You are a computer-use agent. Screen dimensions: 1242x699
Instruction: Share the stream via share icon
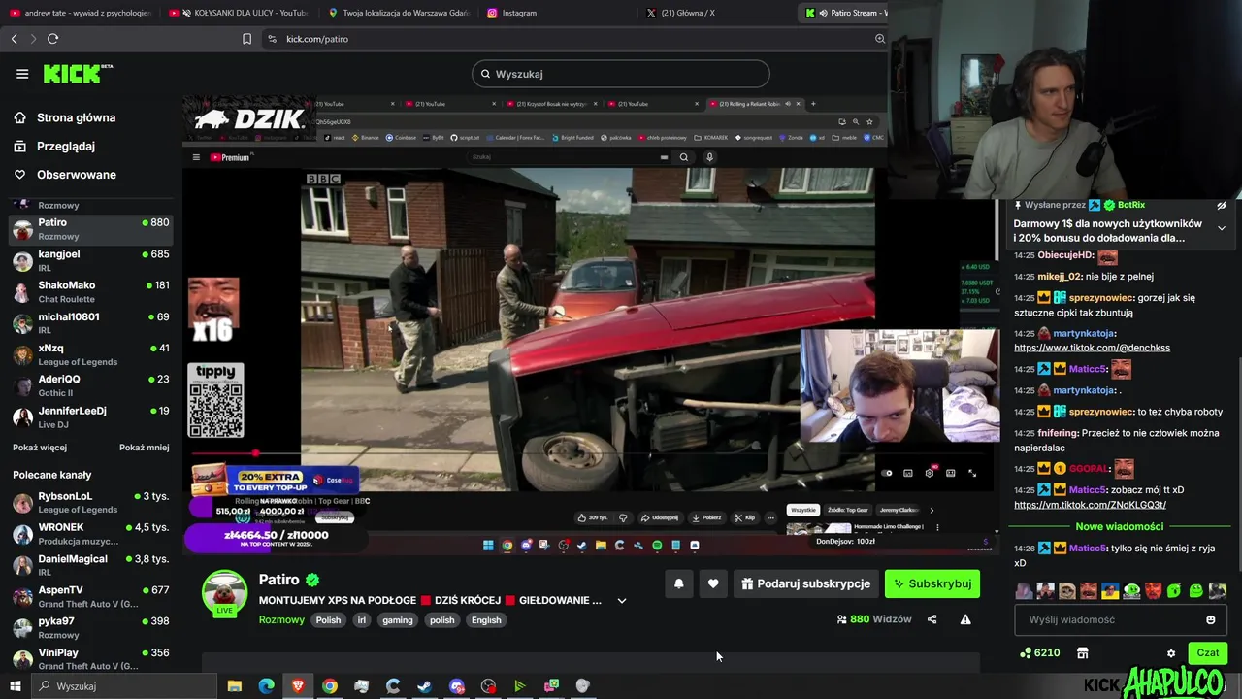coord(931,619)
